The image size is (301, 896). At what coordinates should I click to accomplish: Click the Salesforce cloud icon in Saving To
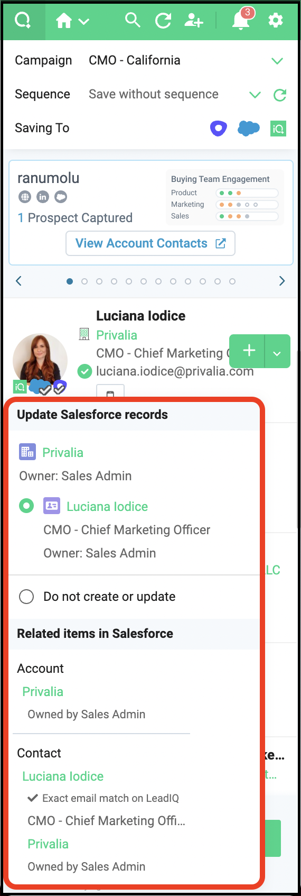[x=248, y=128]
